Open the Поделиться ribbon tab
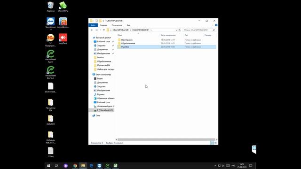The width and height of the screenshot is (301, 169). [x=117, y=25]
